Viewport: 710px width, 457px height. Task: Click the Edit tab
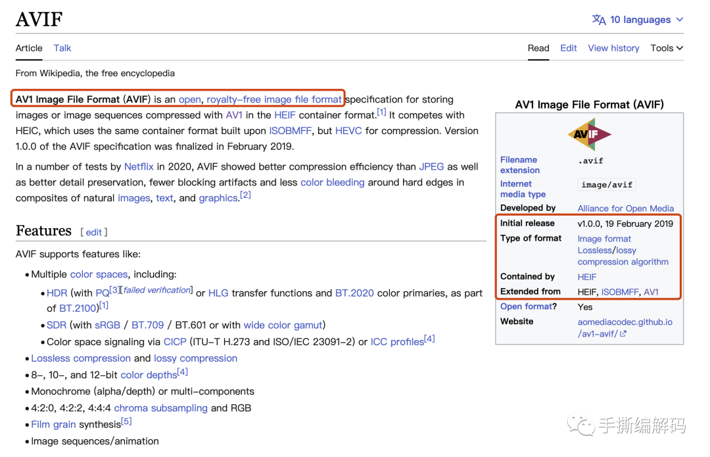[x=569, y=48]
